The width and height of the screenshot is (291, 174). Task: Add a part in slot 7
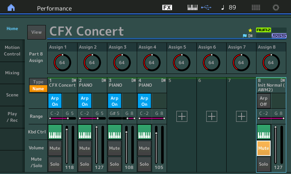coord(242,116)
